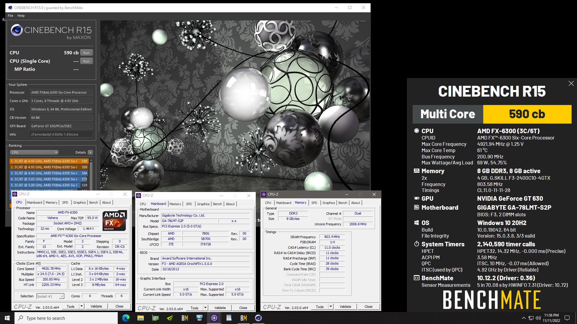Select ranking entry 1 with 590 score

[x=49, y=161]
